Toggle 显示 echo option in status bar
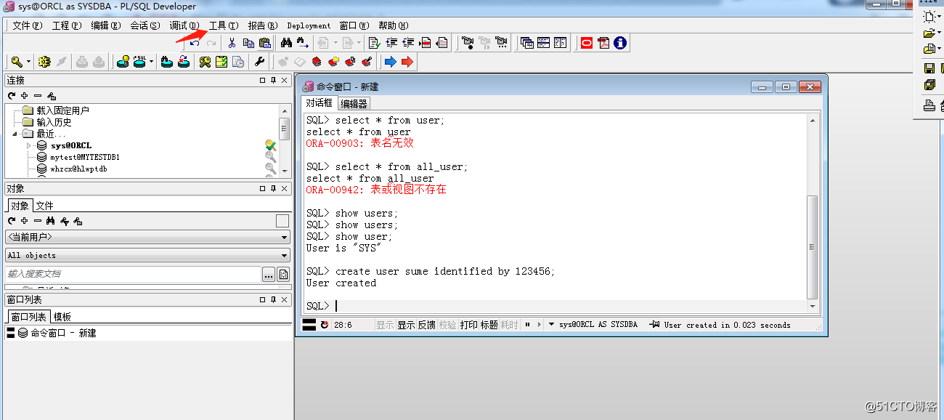This screenshot has width=944, height=420. 406,325
